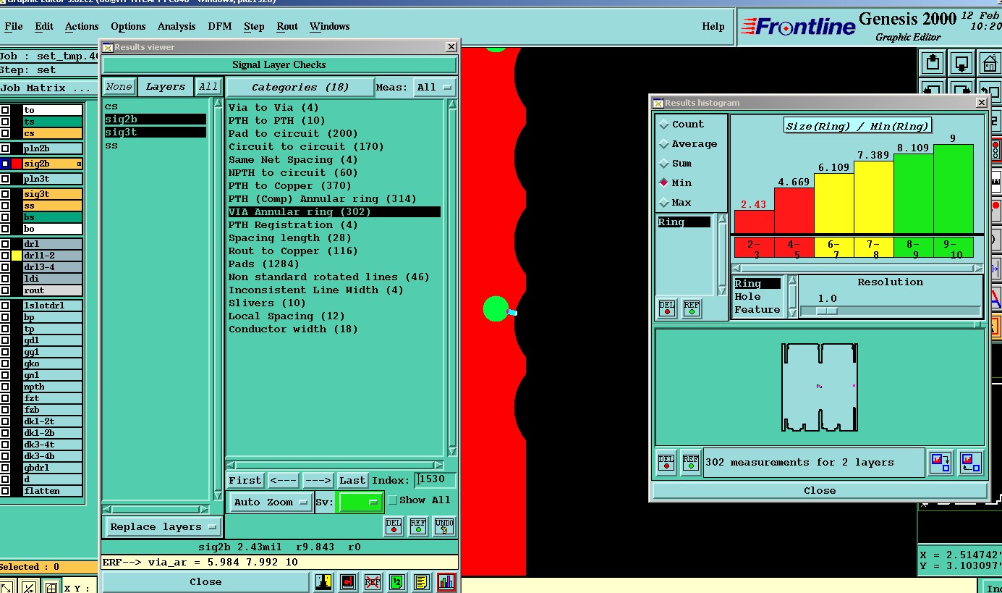Image resolution: width=1002 pixels, height=593 pixels.
Task: Click the board thumbnail preview in histogram
Action: tap(820, 387)
